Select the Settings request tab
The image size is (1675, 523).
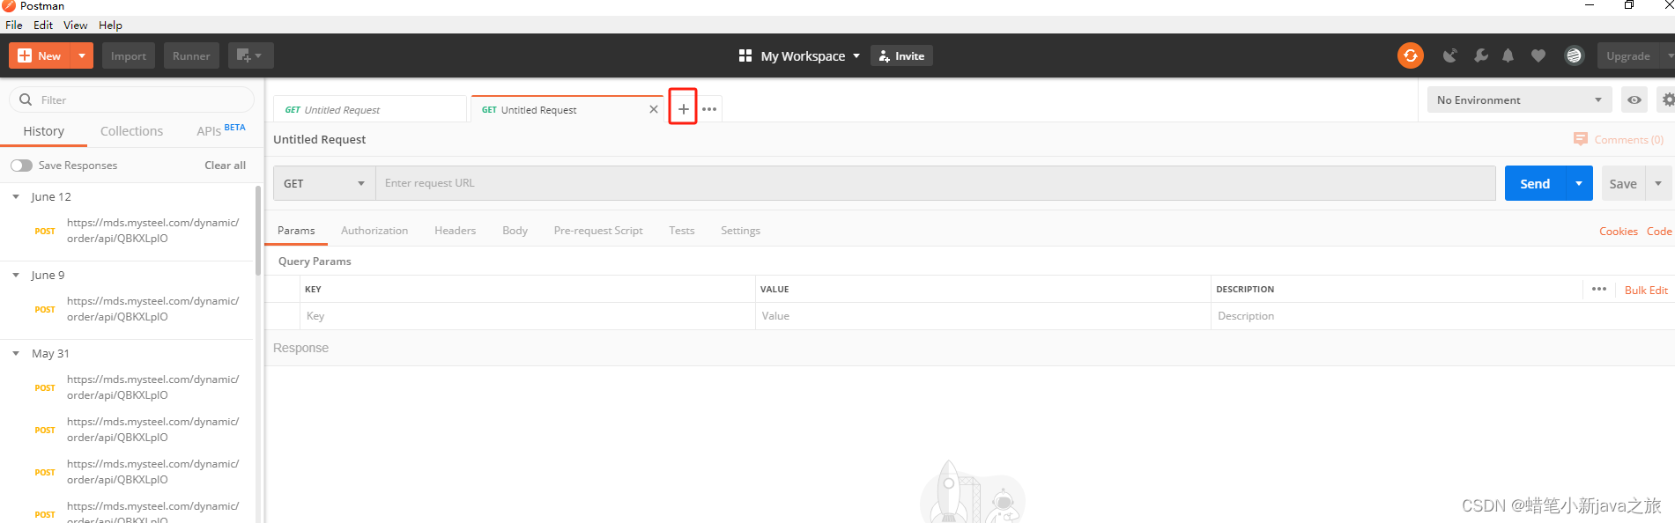pyautogui.click(x=740, y=230)
